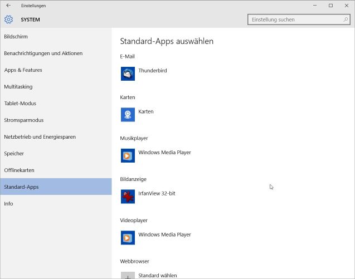Click Standard wählen for Webbrowser

(x=158, y=275)
